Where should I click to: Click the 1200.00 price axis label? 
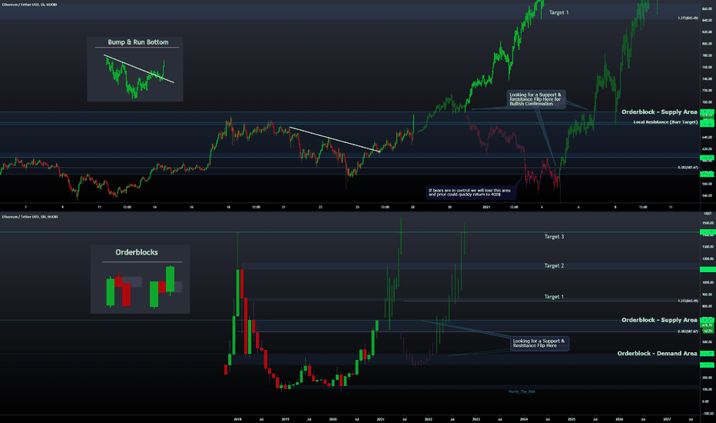(x=708, y=259)
